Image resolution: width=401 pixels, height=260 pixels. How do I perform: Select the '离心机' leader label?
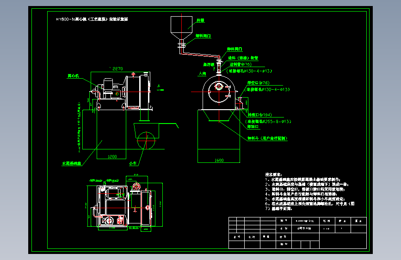pyautogui.click(x=73, y=76)
